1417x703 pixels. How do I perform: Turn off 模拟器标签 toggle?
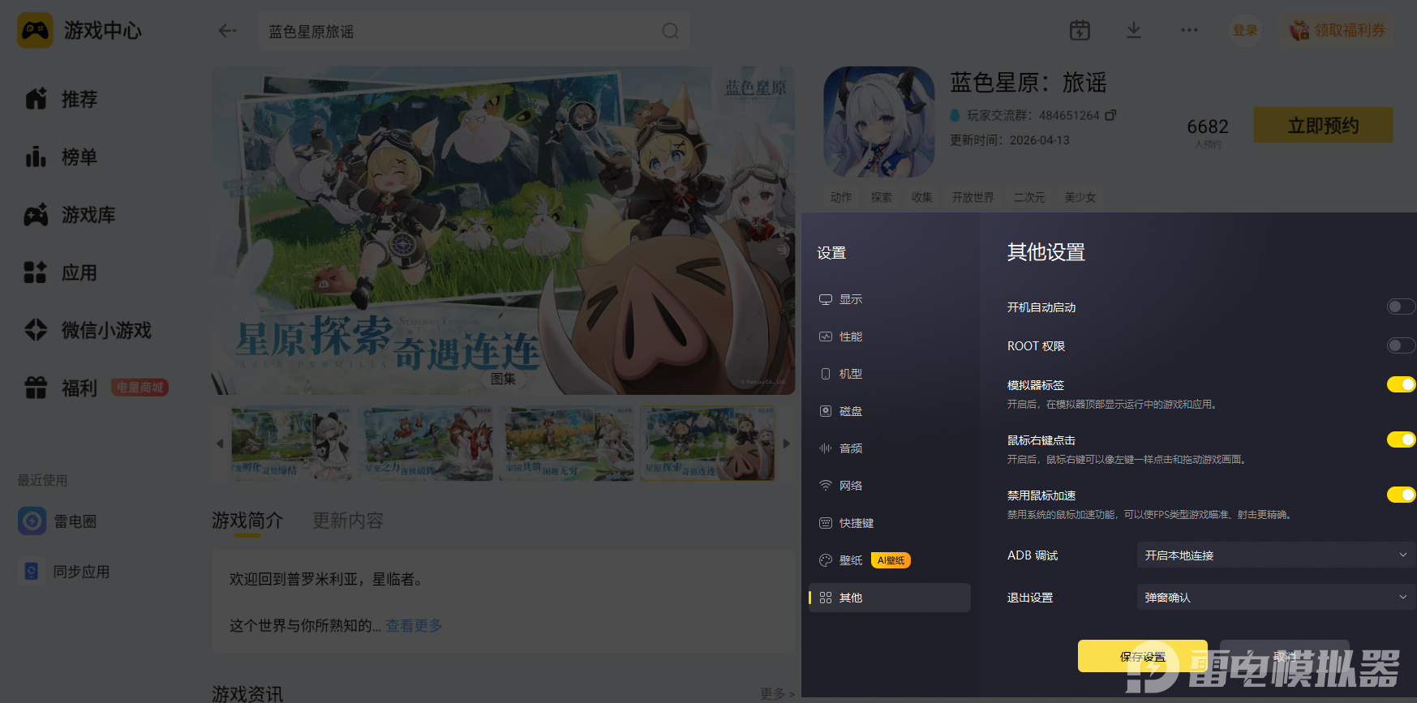pyautogui.click(x=1401, y=384)
